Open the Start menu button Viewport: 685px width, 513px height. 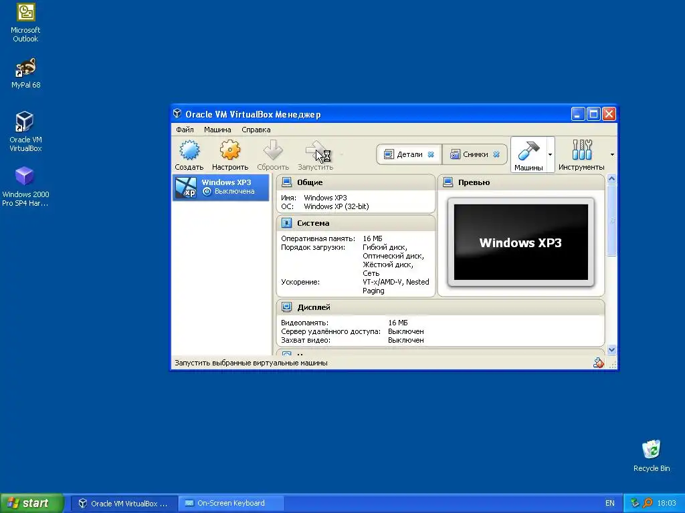tap(31, 503)
